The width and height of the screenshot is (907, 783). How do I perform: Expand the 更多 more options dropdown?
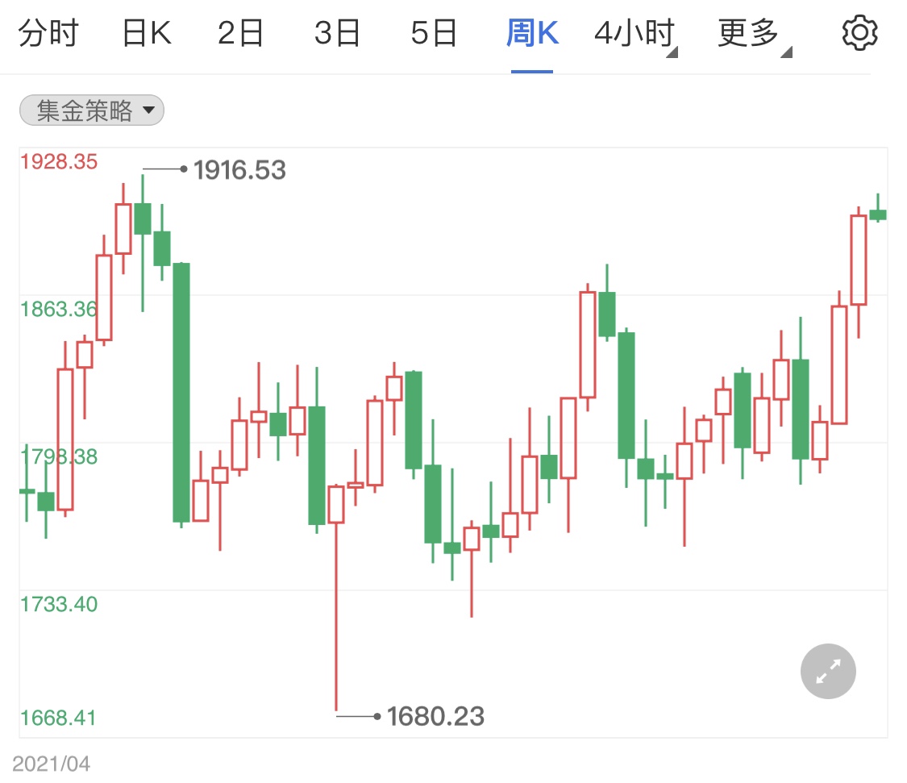click(x=754, y=34)
